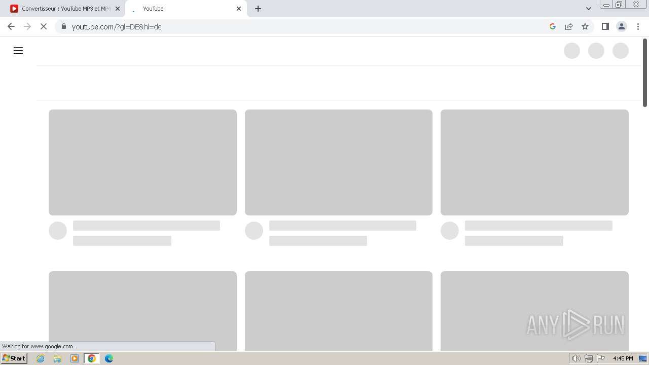Screen dimensions: 649x365
Task: Open the Action Center flag icon
Action: tap(601, 358)
